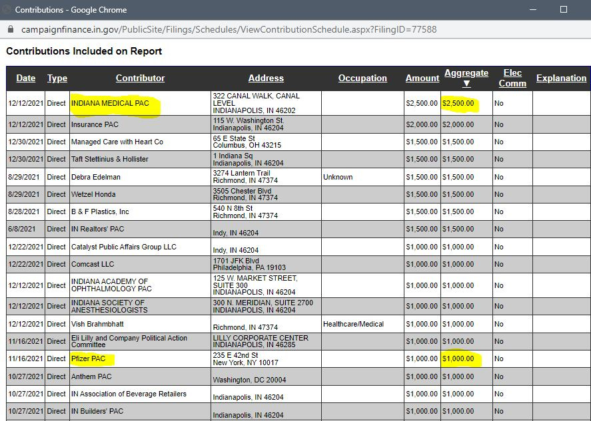Select Pfizer PAC contributor cell
591x421 pixels.
[140, 358]
